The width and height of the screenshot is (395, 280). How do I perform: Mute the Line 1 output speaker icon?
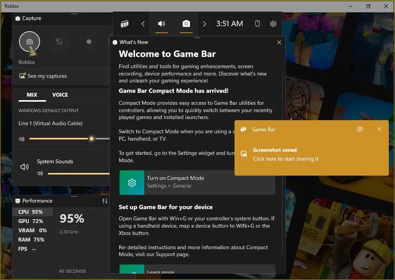coord(22,139)
